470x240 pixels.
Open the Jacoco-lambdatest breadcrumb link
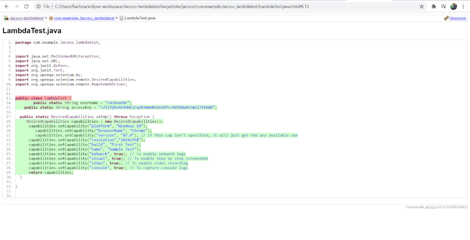pos(26,18)
